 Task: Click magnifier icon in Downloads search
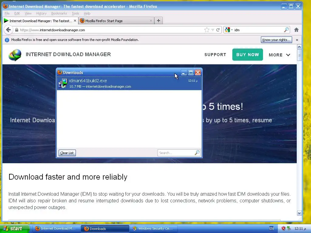pos(197,153)
